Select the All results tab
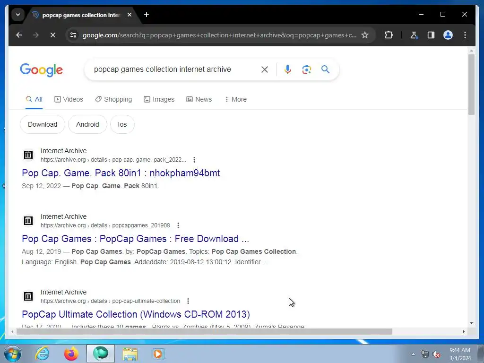This screenshot has height=363, width=484. pyautogui.click(x=34, y=99)
